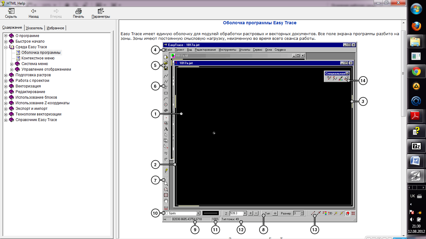426x239 pixels.
Task: Click the clock showing 21:30
Action: point(416,226)
